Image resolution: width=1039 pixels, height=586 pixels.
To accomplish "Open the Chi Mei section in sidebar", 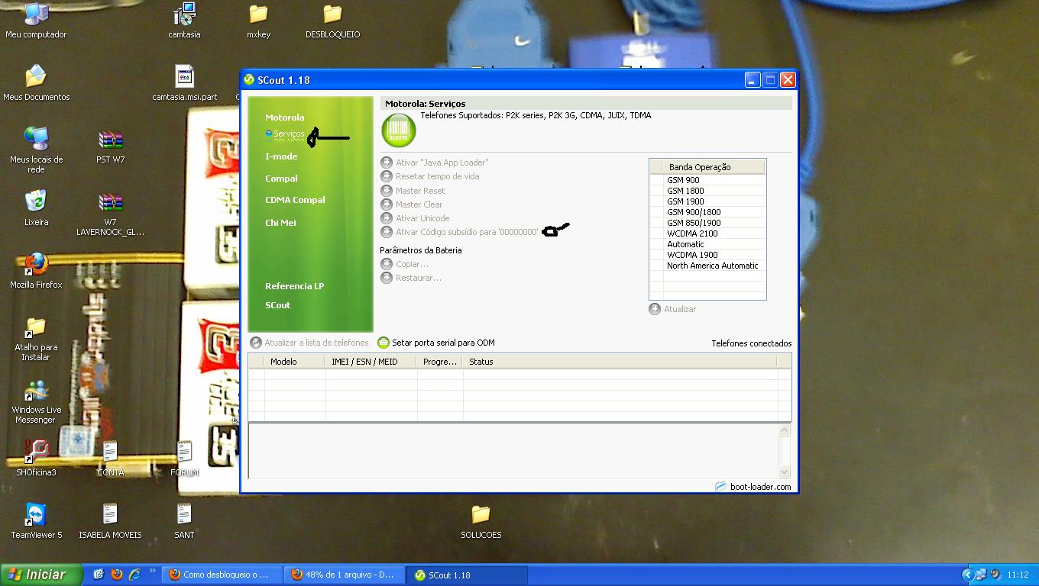I will (x=280, y=223).
